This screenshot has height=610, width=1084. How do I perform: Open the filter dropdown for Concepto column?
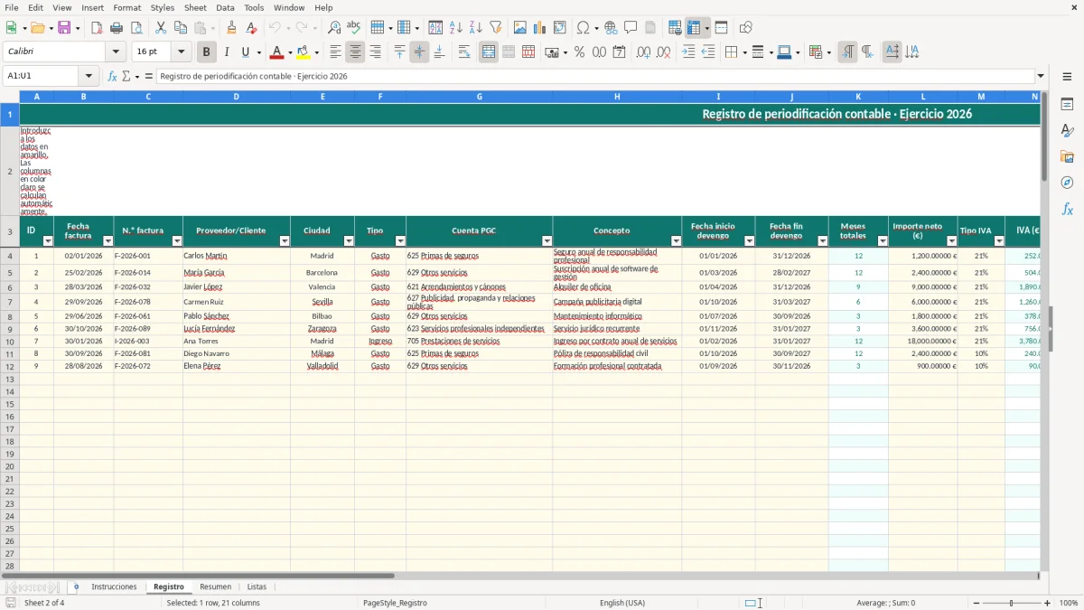676,241
